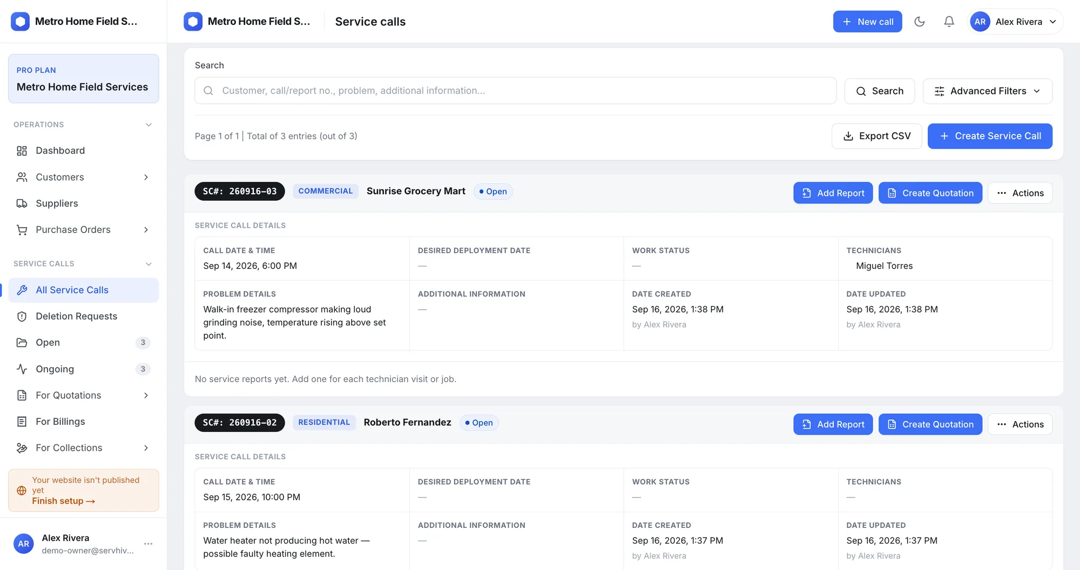The width and height of the screenshot is (1080, 570).
Task: Click Create Service Call
Action: click(x=989, y=136)
